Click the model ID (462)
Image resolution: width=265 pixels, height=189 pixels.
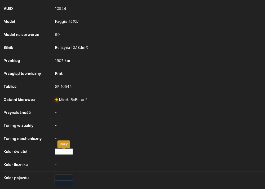click(x=73, y=21)
